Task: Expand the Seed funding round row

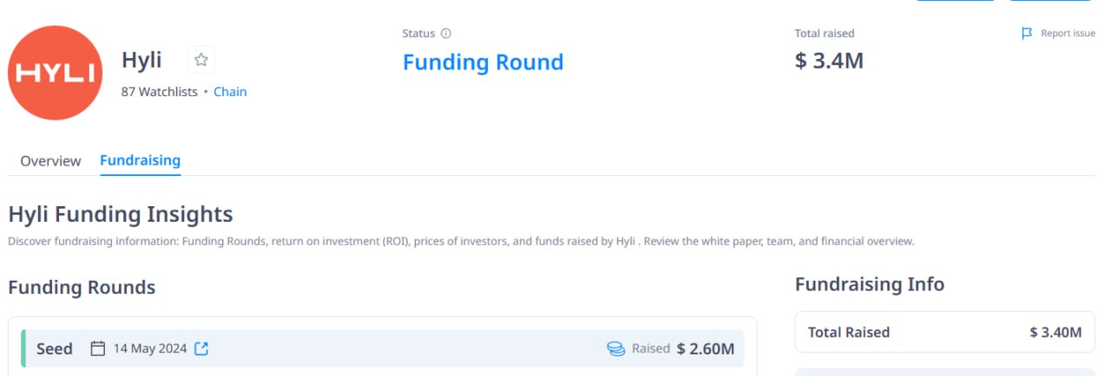Action: pos(382,348)
